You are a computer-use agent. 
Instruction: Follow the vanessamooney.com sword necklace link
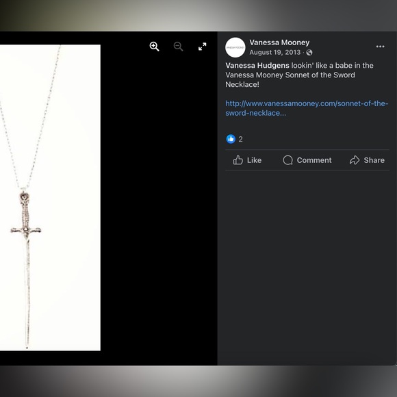coord(307,108)
